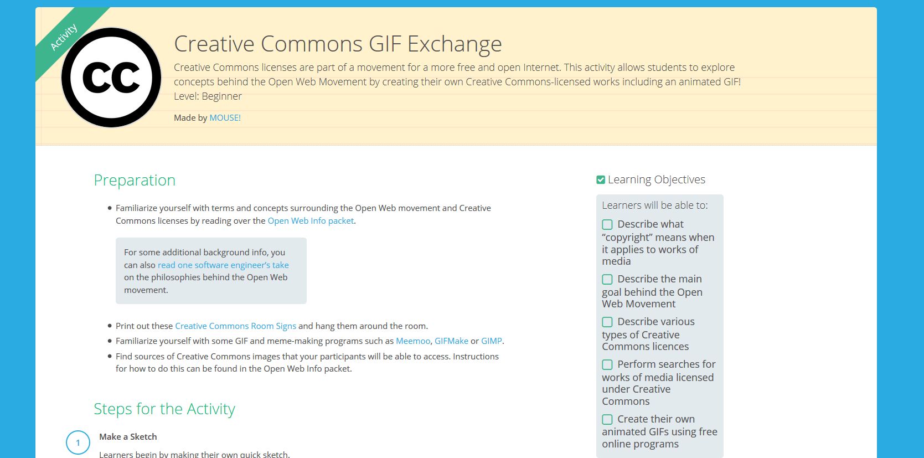Click 'Learners begin by making their own quick sketch' text
The image size is (924, 458).
194,454
